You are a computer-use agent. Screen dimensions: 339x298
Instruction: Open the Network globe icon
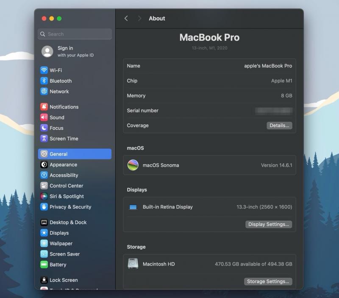pos(44,92)
